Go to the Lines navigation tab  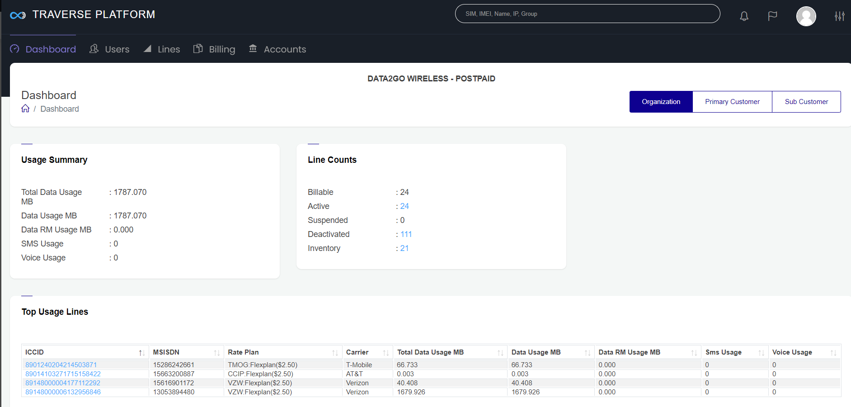pos(162,49)
